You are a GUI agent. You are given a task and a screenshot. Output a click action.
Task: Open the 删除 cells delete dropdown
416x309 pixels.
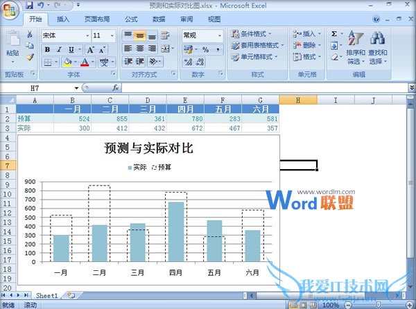coord(307,46)
